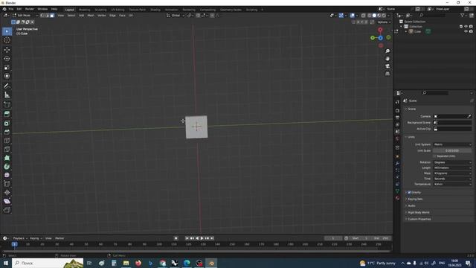This screenshot has height=268, width=476.
Task: Select the Poly Build tool
Action: click(7, 158)
